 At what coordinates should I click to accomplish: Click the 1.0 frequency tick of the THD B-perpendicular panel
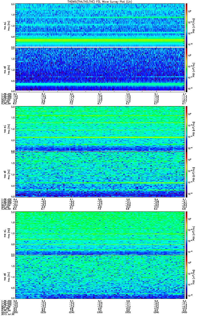13,129
